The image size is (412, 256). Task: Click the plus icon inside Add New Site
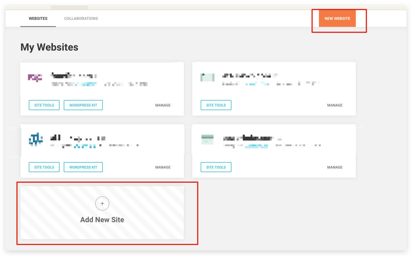coord(102,203)
